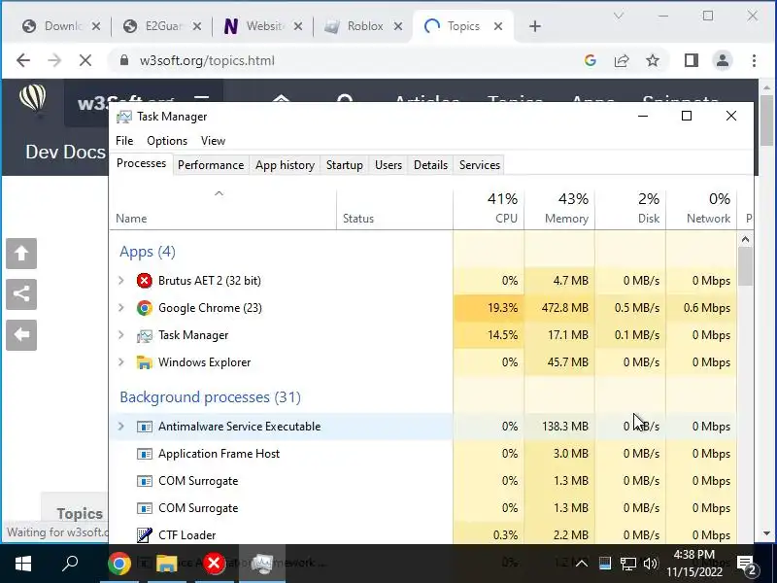Image resolution: width=777 pixels, height=583 pixels.
Task: Expand the Google Chrome (23) process group
Action: [120, 308]
